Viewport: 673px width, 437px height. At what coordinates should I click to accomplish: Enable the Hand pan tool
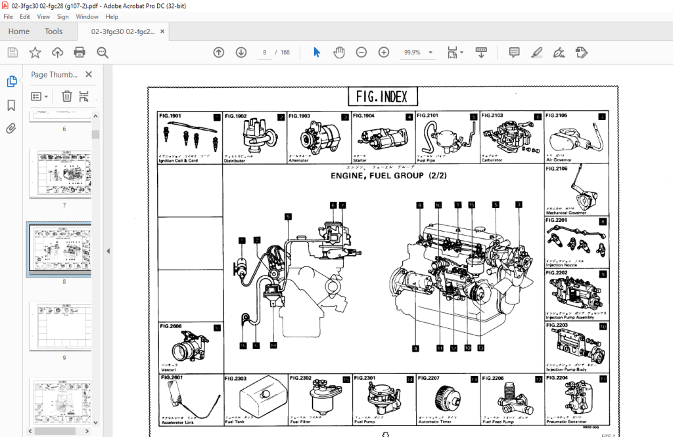(x=339, y=52)
